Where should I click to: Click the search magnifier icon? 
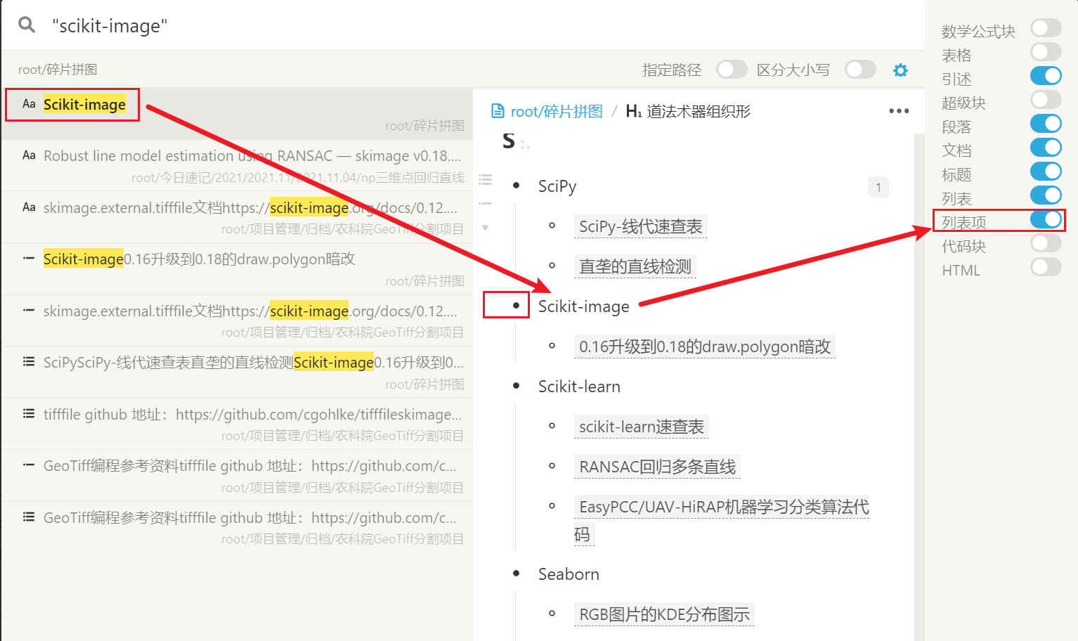[27, 25]
